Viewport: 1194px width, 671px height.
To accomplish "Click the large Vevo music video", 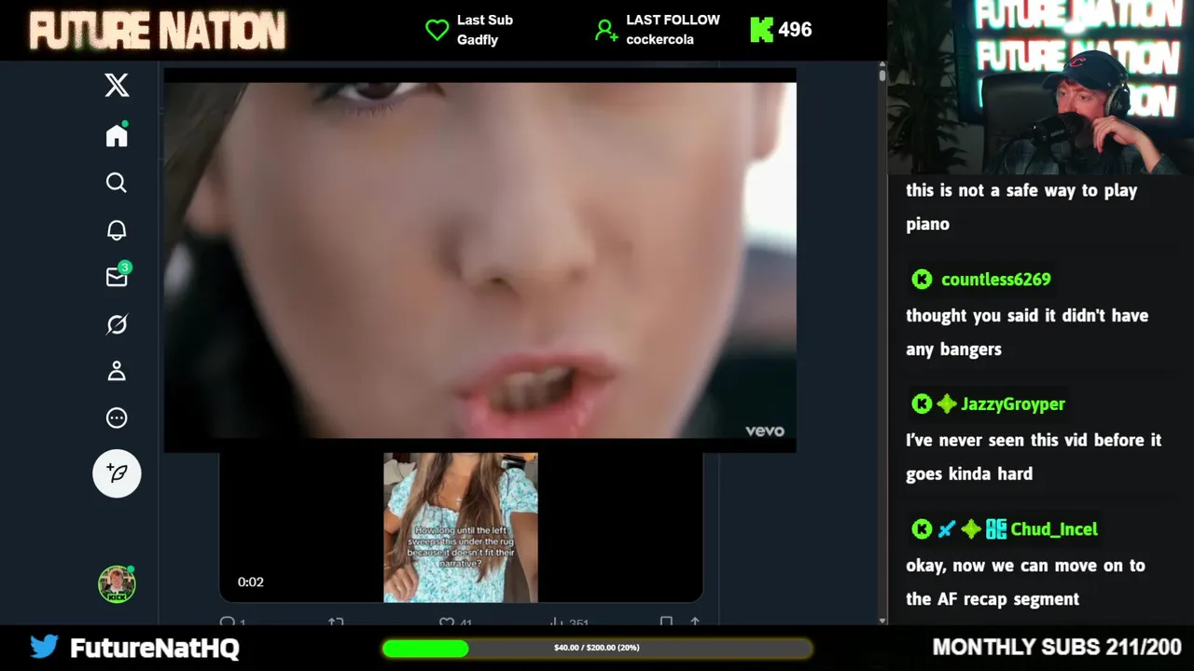I will click(x=480, y=260).
